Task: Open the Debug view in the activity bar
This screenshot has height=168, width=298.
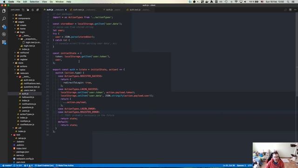Action: [x=4, y=34]
